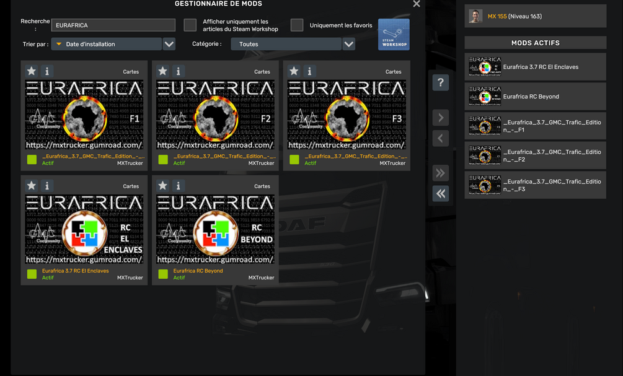Toggle green active square of RC El Enclaves
This screenshot has height=376, width=623.
32,274
